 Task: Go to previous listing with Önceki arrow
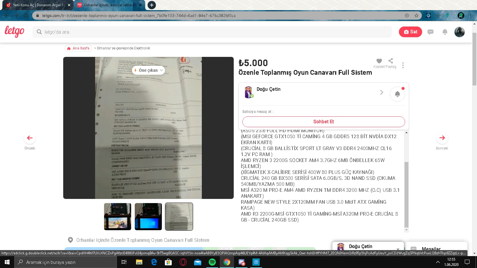[30, 138]
